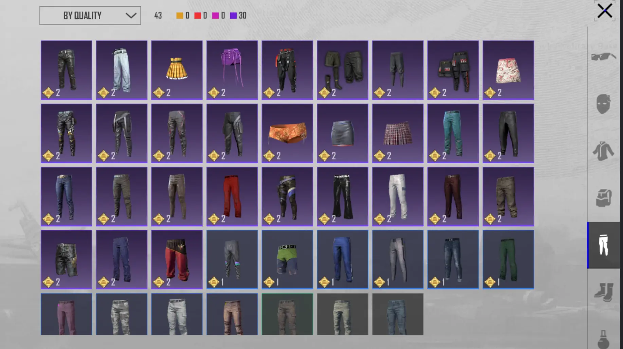The image size is (623, 349).
Task: Filter by red quality swatch
Action: click(x=198, y=16)
